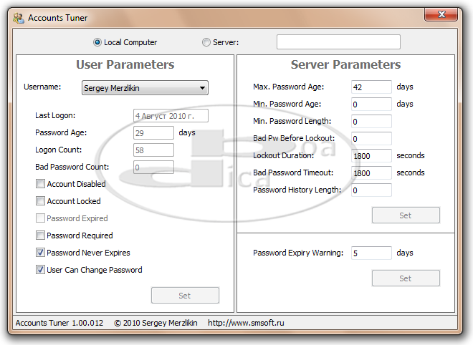The width and height of the screenshot is (473, 345).
Task: Select the Local Computer radio button
Action: tap(98, 42)
